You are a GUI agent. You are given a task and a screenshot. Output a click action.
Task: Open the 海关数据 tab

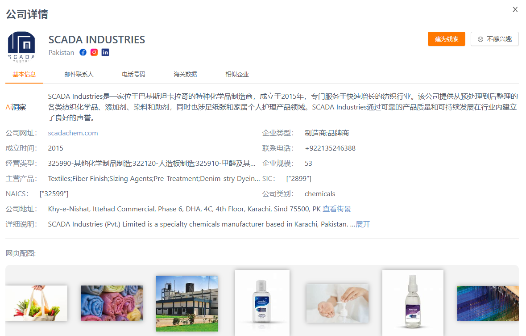[185, 74]
